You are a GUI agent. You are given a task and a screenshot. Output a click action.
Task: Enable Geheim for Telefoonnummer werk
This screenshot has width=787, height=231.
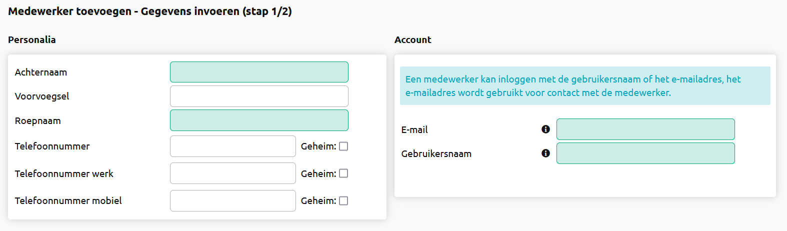(343, 173)
